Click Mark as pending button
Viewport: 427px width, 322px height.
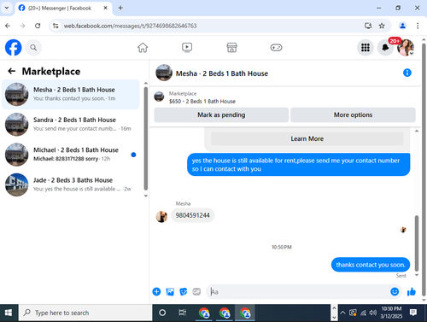point(221,114)
